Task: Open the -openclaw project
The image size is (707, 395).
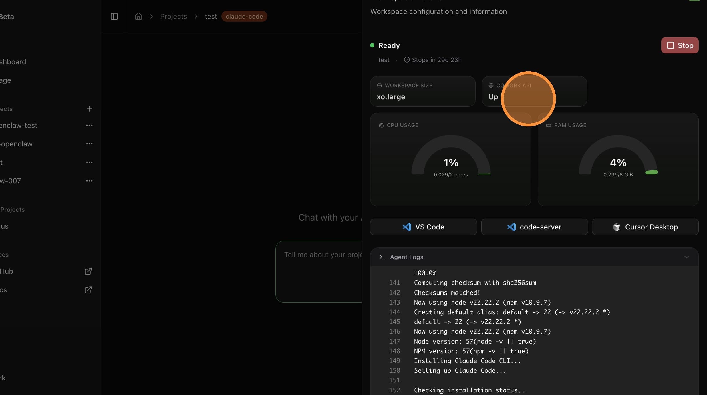Action: coord(16,144)
